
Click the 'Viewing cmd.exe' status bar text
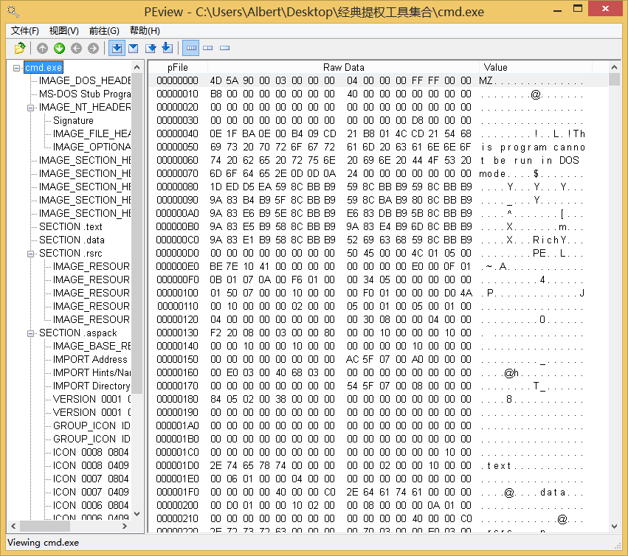[x=44, y=543]
